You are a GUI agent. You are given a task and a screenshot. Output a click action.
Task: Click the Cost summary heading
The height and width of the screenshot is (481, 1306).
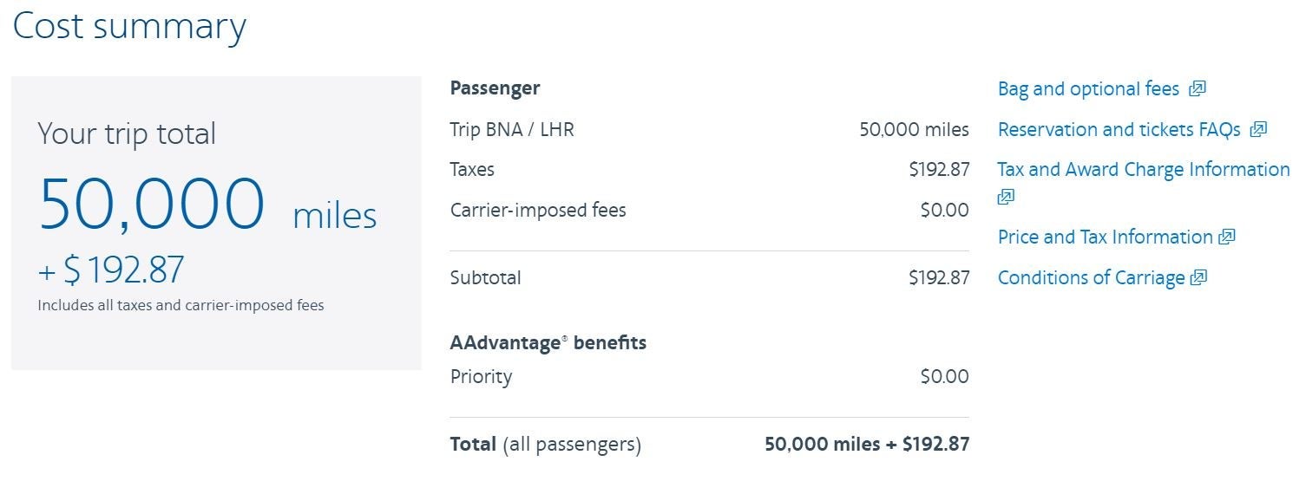tap(129, 26)
